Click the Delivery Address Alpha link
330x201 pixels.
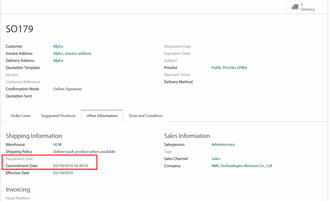(x=58, y=61)
